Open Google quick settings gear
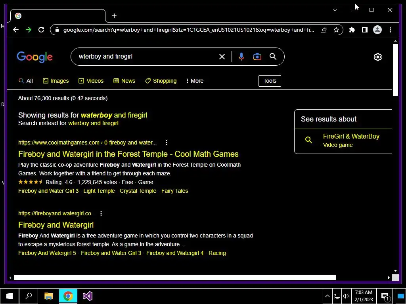The height and width of the screenshot is (304, 406). (x=378, y=57)
